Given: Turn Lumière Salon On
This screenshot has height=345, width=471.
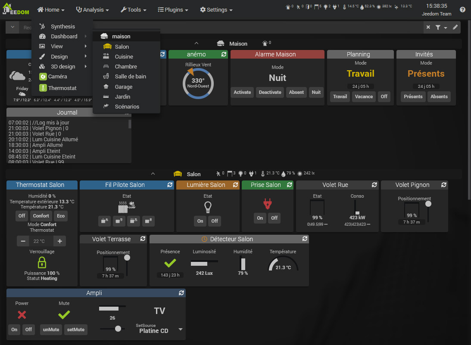Looking at the screenshot, I should click(200, 221).
